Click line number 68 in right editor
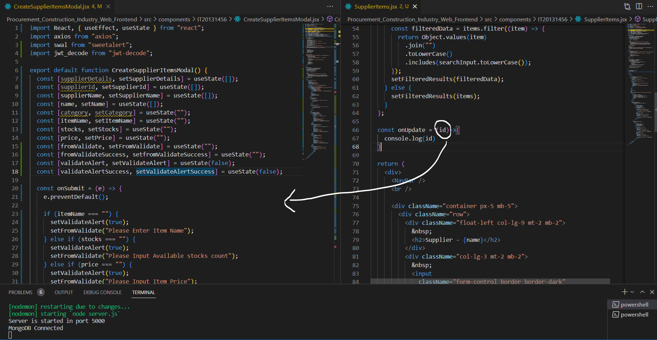Viewport: 657px width, 340px height. tap(356, 147)
